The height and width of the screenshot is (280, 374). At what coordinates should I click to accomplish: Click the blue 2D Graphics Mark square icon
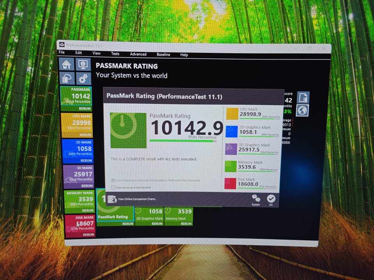click(231, 132)
